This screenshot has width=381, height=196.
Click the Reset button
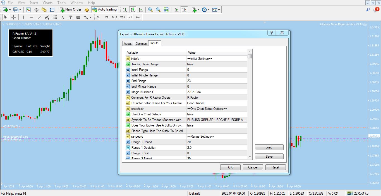[x=275, y=167]
